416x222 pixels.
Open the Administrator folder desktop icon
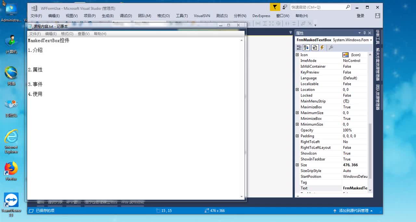point(11,12)
